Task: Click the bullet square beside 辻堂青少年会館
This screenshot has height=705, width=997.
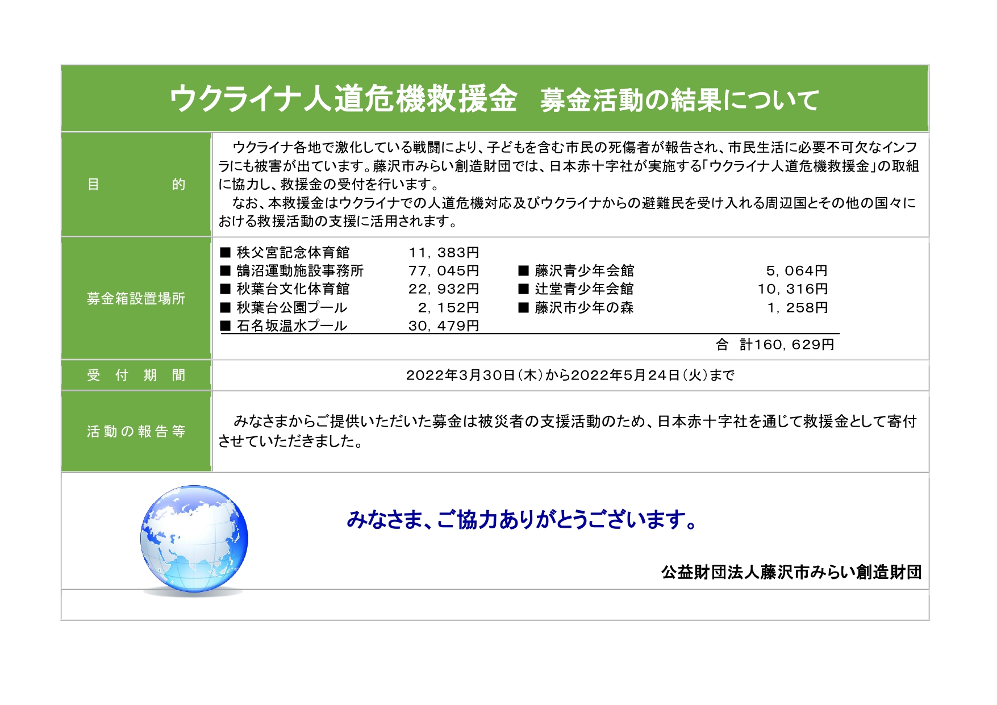Action: click(523, 289)
